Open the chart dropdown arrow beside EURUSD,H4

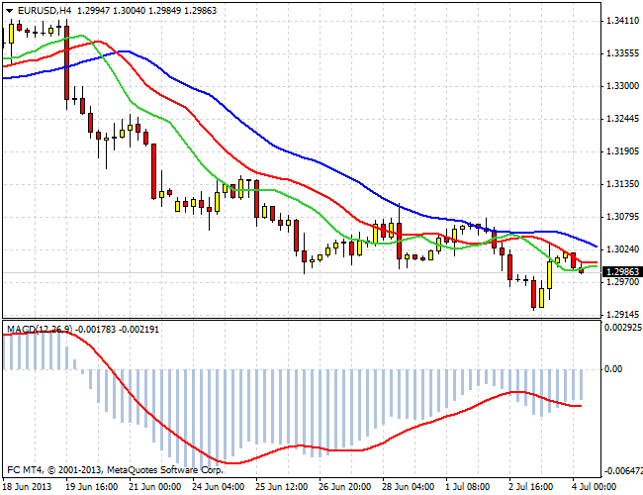pyautogui.click(x=9, y=11)
